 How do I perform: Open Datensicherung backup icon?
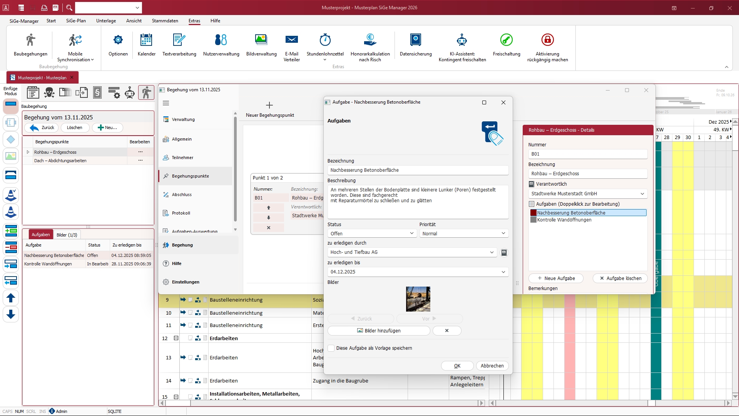click(x=415, y=40)
